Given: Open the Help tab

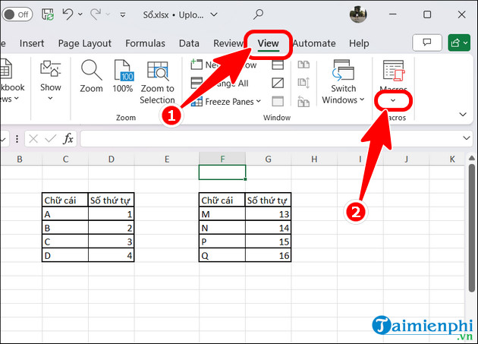Looking at the screenshot, I should (x=359, y=43).
